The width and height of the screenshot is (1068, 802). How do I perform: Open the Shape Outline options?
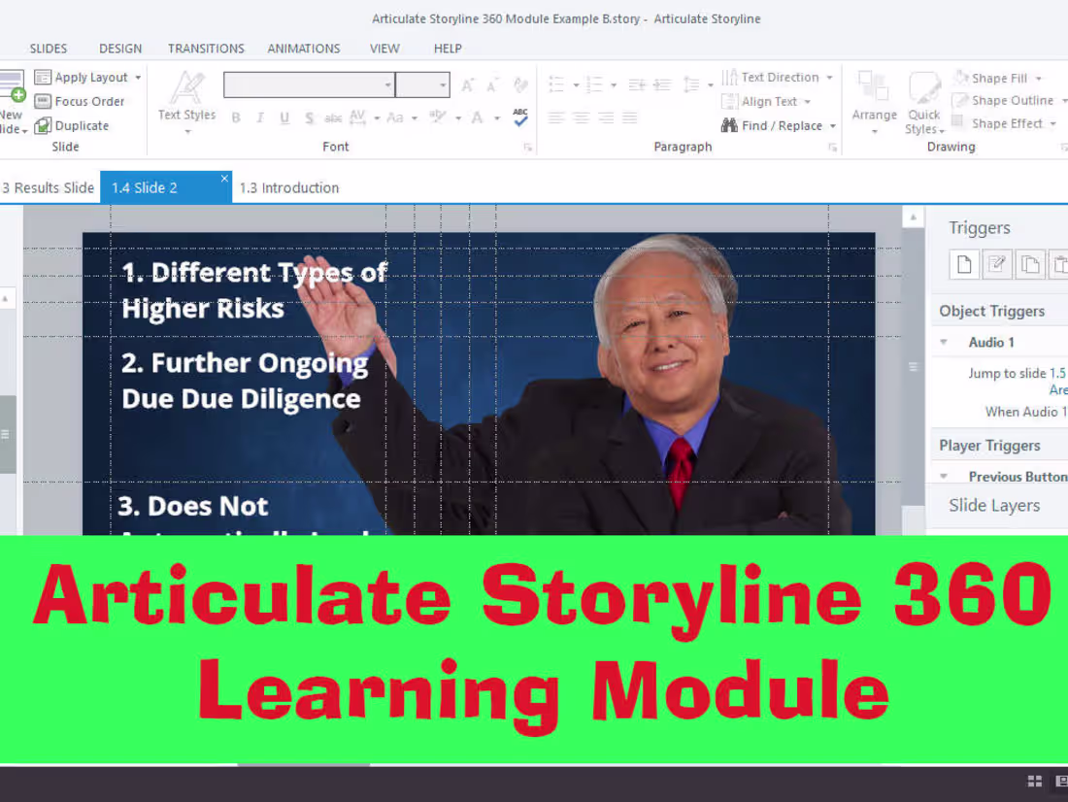click(1010, 101)
